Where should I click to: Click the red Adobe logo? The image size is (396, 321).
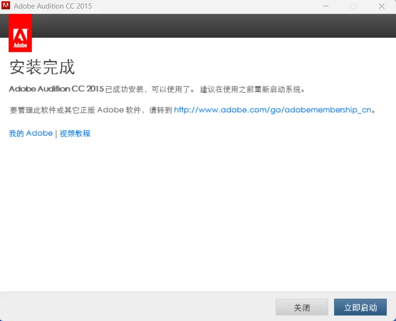pyautogui.click(x=20, y=33)
